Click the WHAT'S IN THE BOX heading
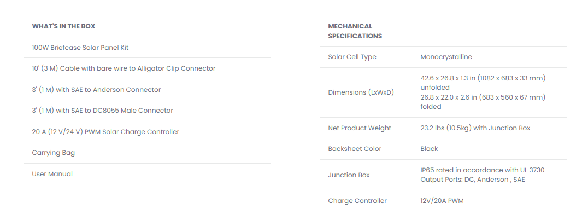The height and width of the screenshot is (220, 588). point(64,26)
